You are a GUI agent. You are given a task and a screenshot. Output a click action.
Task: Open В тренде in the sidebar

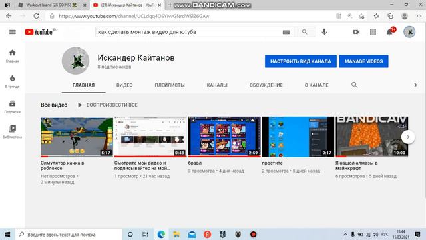(12, 81)
